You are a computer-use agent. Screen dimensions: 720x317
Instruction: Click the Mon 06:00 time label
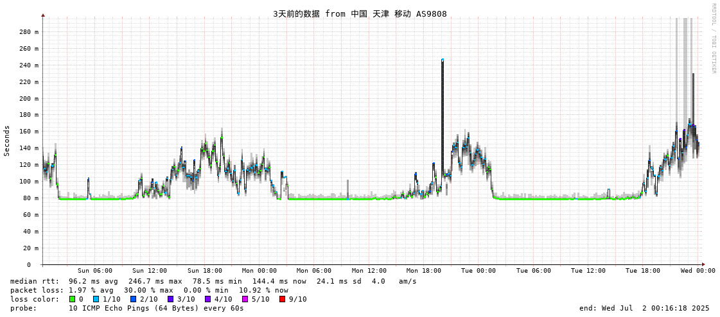[314, 271]
